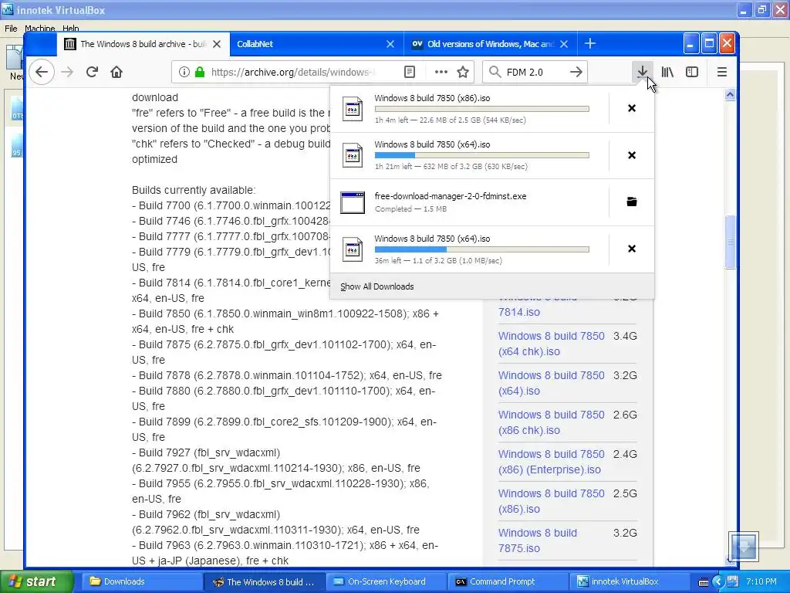Image resolution: width=790 pixels, height=593 pixels.
Task: Toggle Reader View in address bar
Action: [410, 72]
